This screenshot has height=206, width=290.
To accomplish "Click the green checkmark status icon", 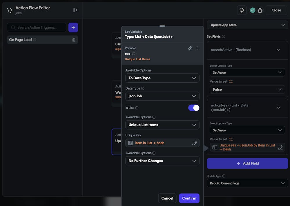I will [253, 10].
